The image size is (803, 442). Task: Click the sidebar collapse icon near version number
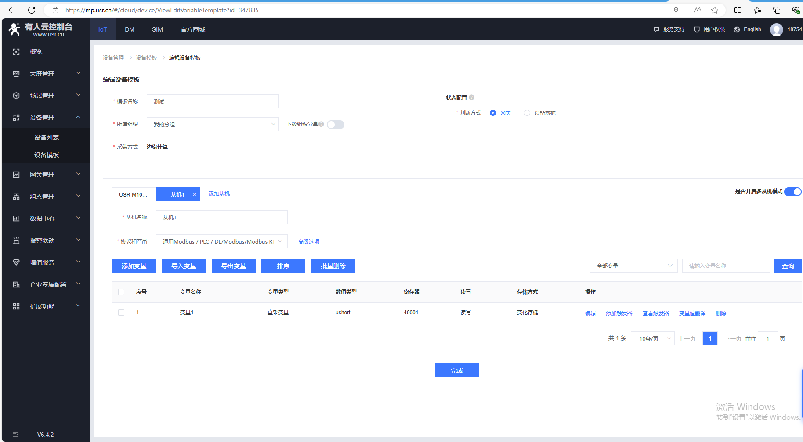point(16,435)
